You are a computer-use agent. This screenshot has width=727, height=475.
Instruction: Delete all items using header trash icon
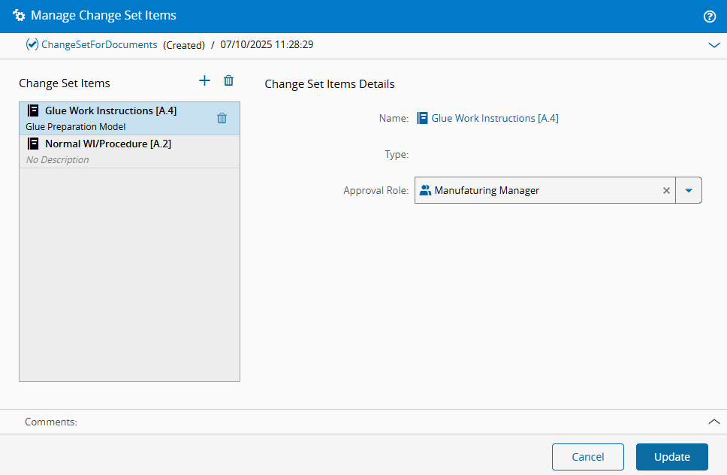coord(229,81)
